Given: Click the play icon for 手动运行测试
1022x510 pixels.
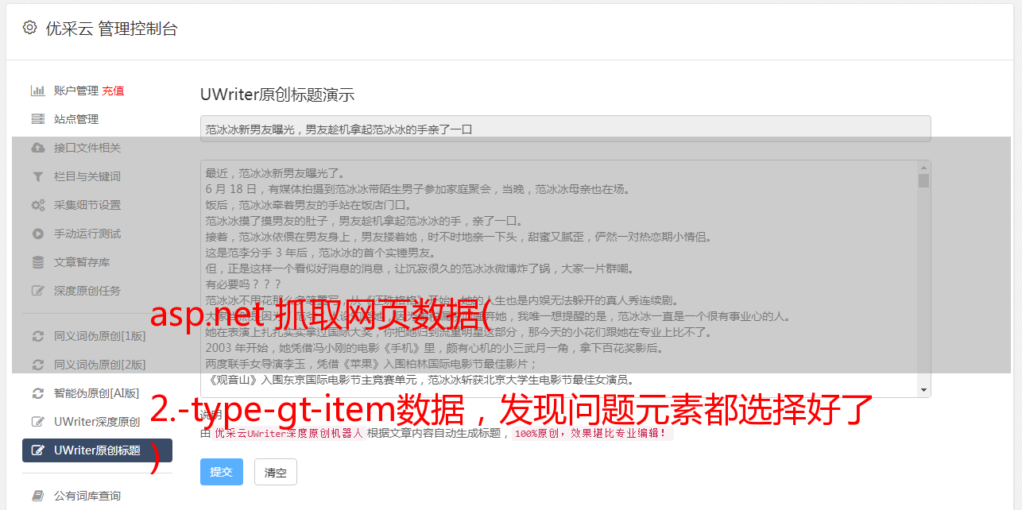Looking at the screenshot, I should coord(37,234).
